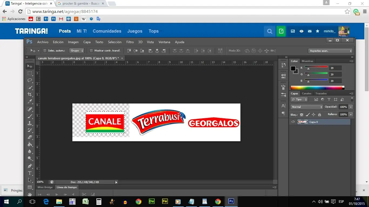
Task: Click the Brush panel icon in the dock
Action: [x=283, y=87]
